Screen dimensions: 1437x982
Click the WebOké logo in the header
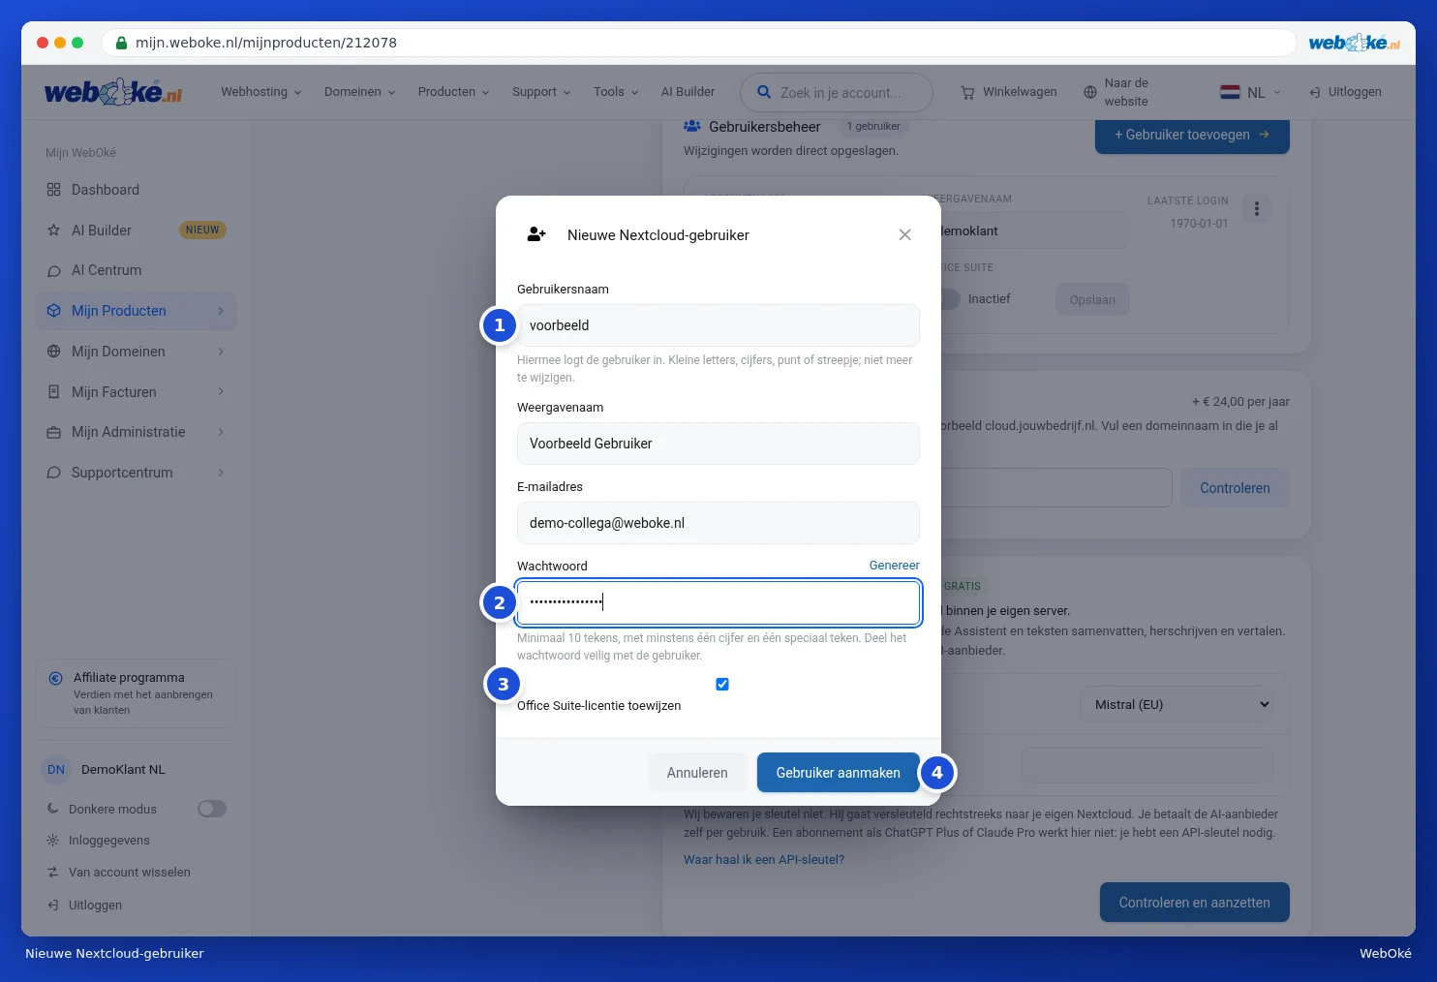tap(113, 92)
